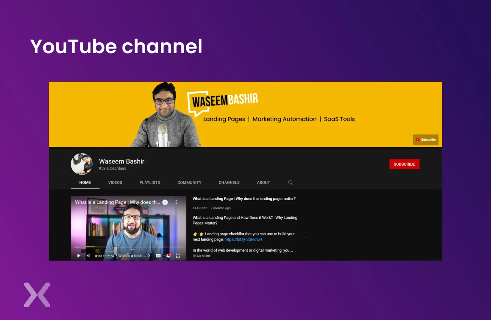Switch to the VIDEOS tab
491x320 pixels.
(115, 182)
